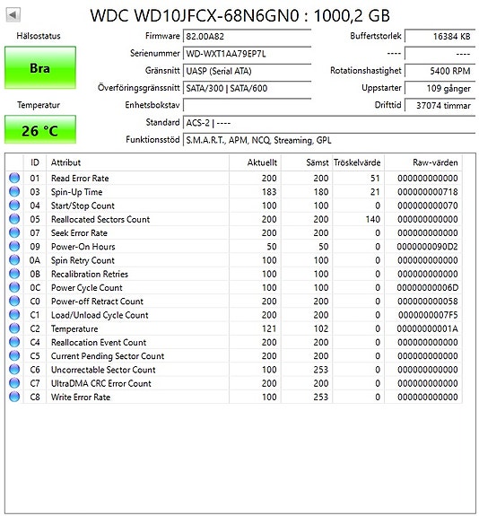Click blue orb next to Reallocated Sectors Count
Image resolution: width=479 pixels, height=516 pixels.
[x=14, y=219]
